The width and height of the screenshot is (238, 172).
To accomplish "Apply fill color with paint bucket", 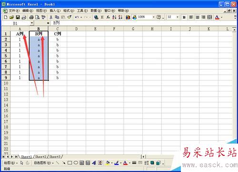I will pos(108,163).
